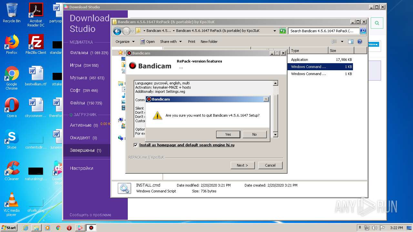Viewport: 413px width, 232px height.
Task: Open VLC media player desktop icon
Action: [x=12, y=204]
